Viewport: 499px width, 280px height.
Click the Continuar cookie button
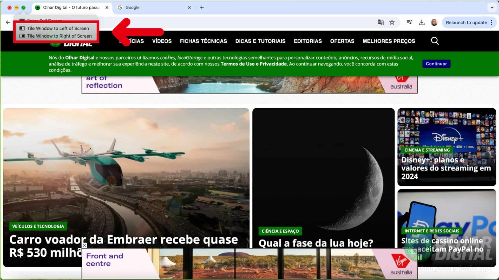coord(436,64)
